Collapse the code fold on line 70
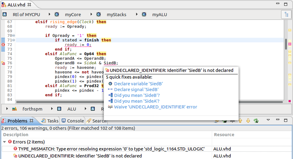This screenshot has width=293, height=159. coord(14,35)
